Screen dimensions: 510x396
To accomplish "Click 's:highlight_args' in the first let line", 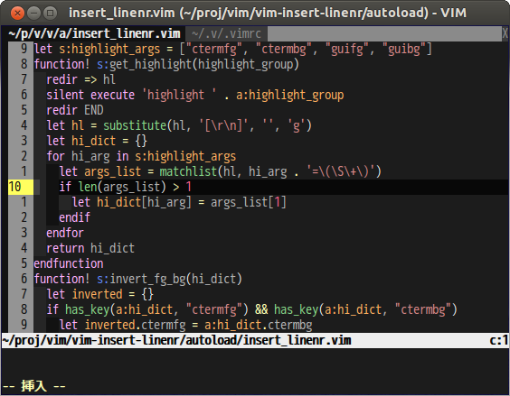I will 109,50.
